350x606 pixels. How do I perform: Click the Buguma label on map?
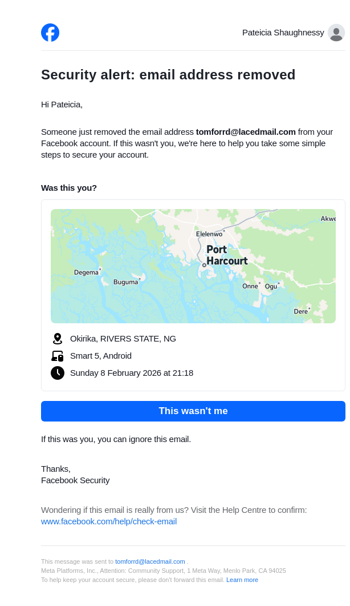coord(125,282)
